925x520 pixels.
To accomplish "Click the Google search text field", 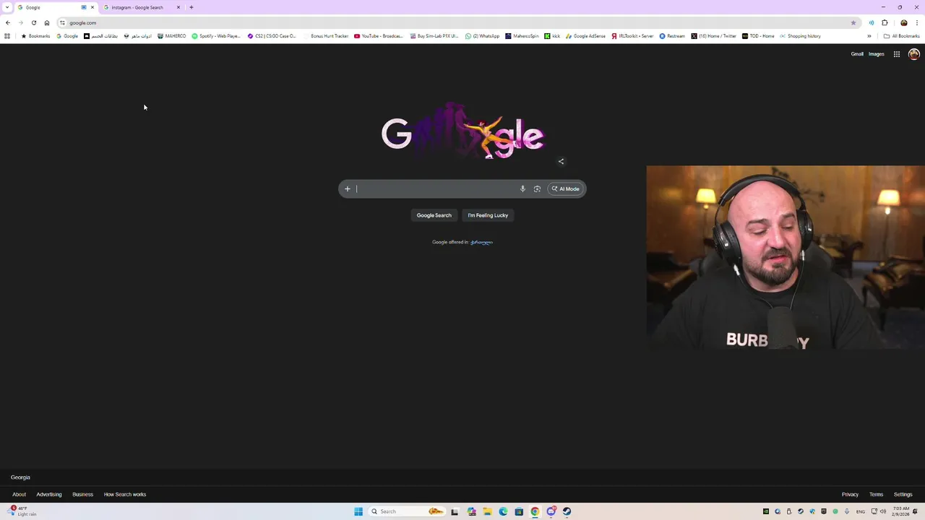I will click(436, 189).
